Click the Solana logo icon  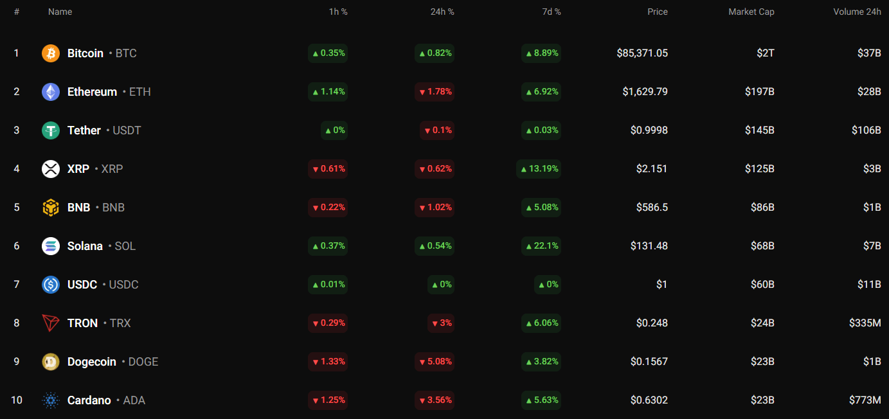(x=51, y=246)
